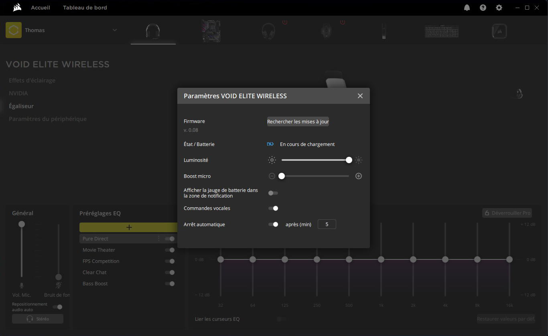Click the high brightness sun icon
Image resolution: width=548 pixels, height=336 pixels.
[x=359, y=160]
